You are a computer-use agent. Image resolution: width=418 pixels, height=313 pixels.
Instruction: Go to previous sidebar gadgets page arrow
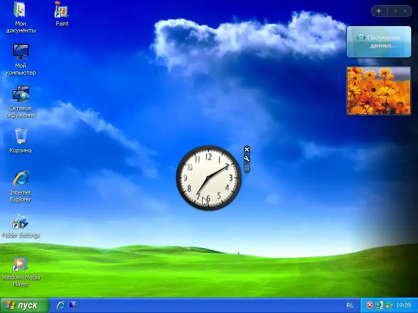point(395,11)
